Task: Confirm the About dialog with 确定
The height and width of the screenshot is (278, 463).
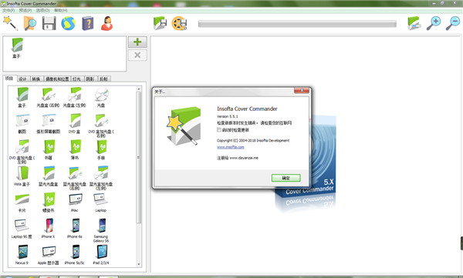Action: 286,178
